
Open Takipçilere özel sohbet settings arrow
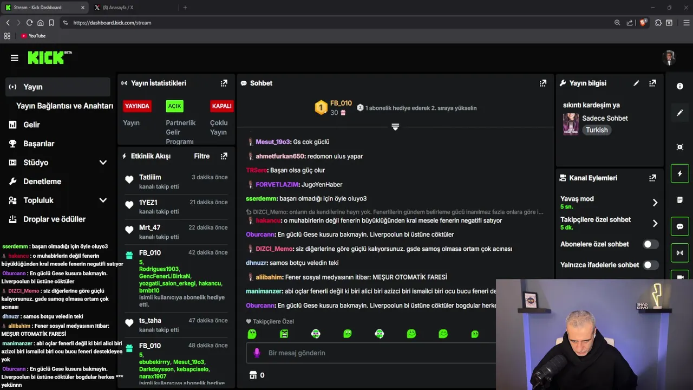tap(655, 223)
